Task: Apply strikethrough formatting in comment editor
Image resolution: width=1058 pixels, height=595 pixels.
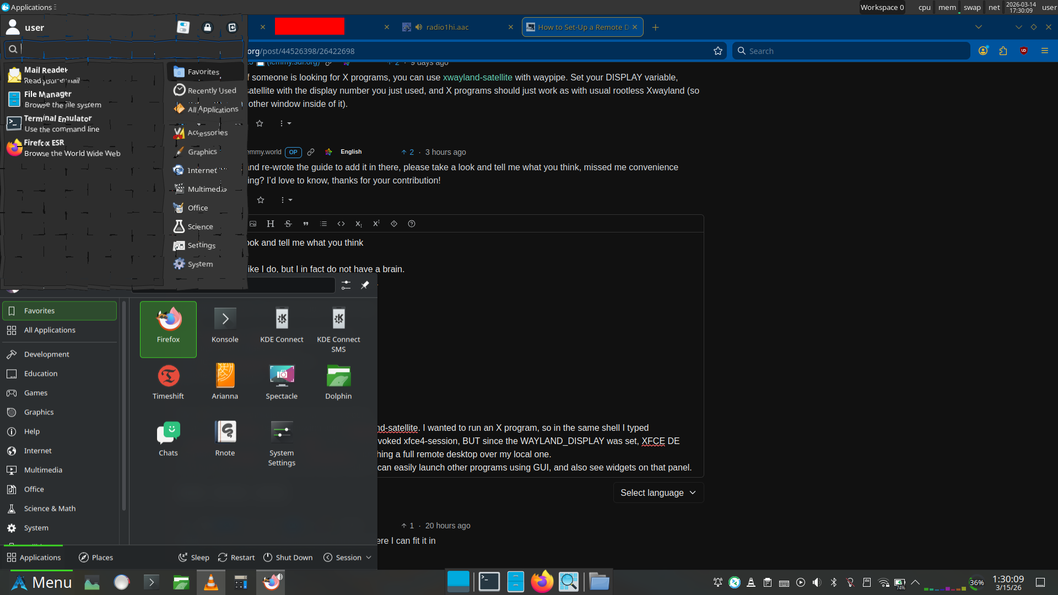Action: (x=288, y=224)
